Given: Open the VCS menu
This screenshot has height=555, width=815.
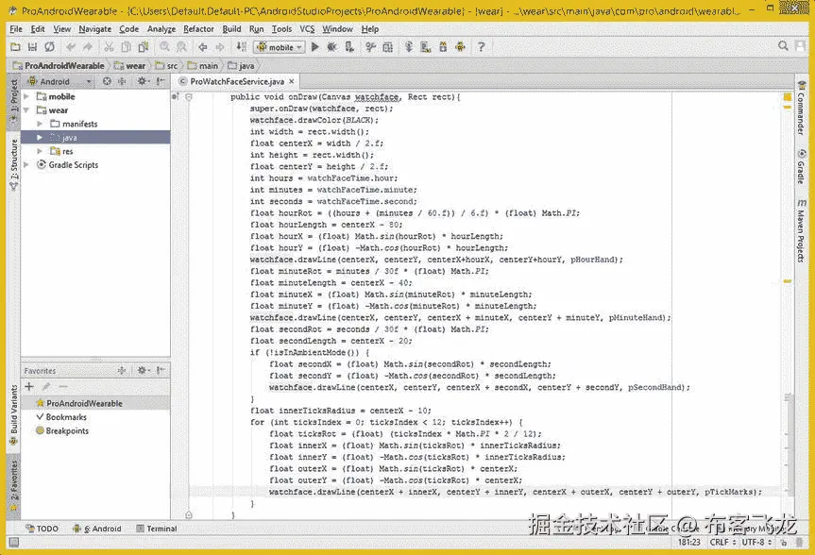Looking at the screenshot, I should pos(307,29).
